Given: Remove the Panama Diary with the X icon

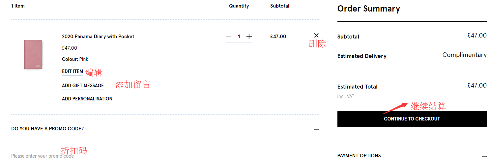Looking at the screenshot, I should click(x=316, y=35).
